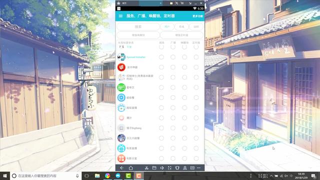Open the hamburger menu in the app header
The image size is (320, 180).
(x=120, y=16)
